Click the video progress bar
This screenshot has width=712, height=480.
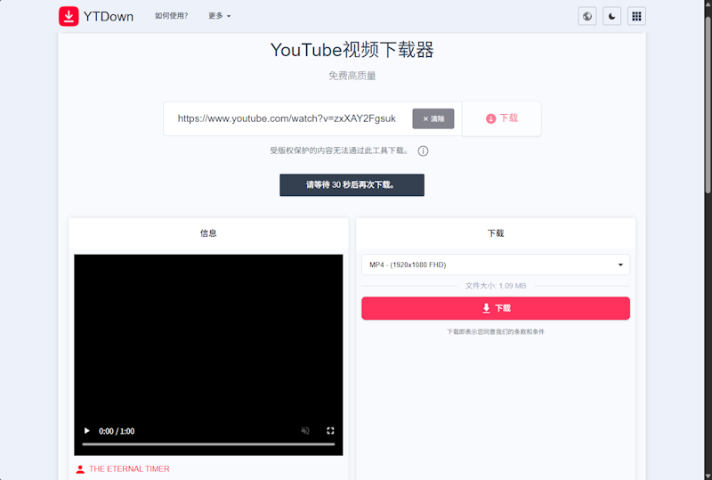point(208,444)
